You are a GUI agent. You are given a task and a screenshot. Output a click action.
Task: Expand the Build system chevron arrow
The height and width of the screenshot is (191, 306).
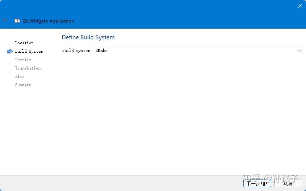tap(299, 51)
